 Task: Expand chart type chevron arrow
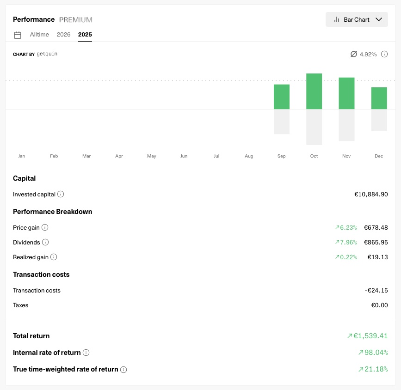[x=379, y=19]
